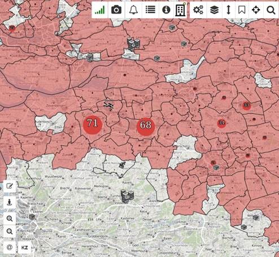
Task: Open search magnifier in toolbar
Action: (271, 10)
